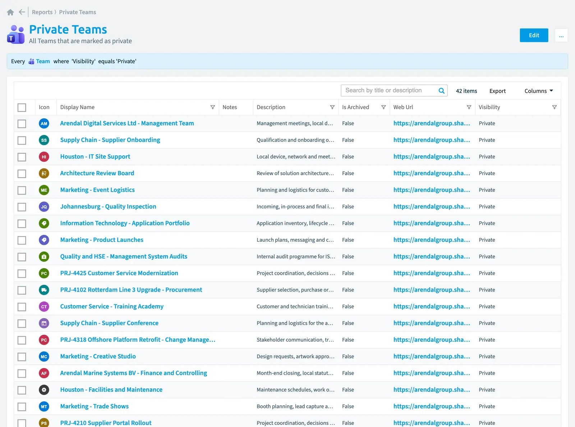The height and width of the screenshot is (427, 575).
Task: Open Reports in the breadcrumb
Action: tap(42, 12)
